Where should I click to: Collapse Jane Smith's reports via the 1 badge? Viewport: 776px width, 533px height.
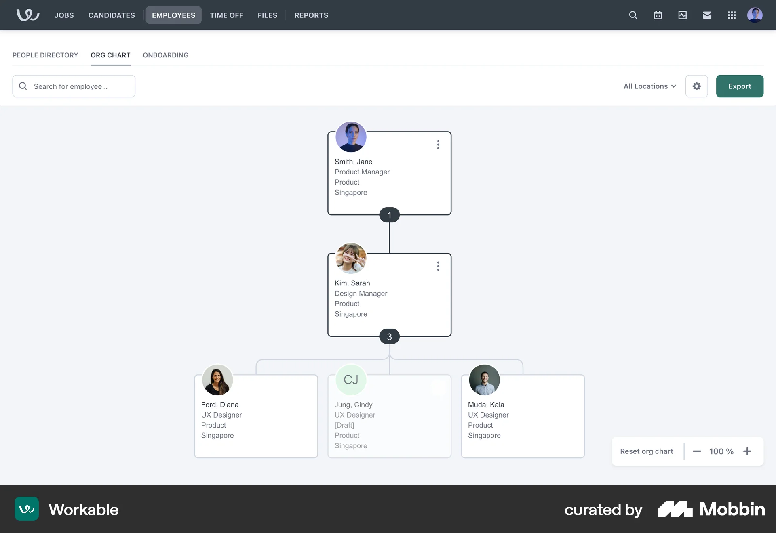coord(390,215)
